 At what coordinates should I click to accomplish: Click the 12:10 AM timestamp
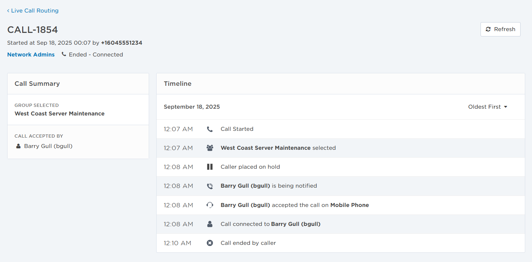click(x=178, y=243)
